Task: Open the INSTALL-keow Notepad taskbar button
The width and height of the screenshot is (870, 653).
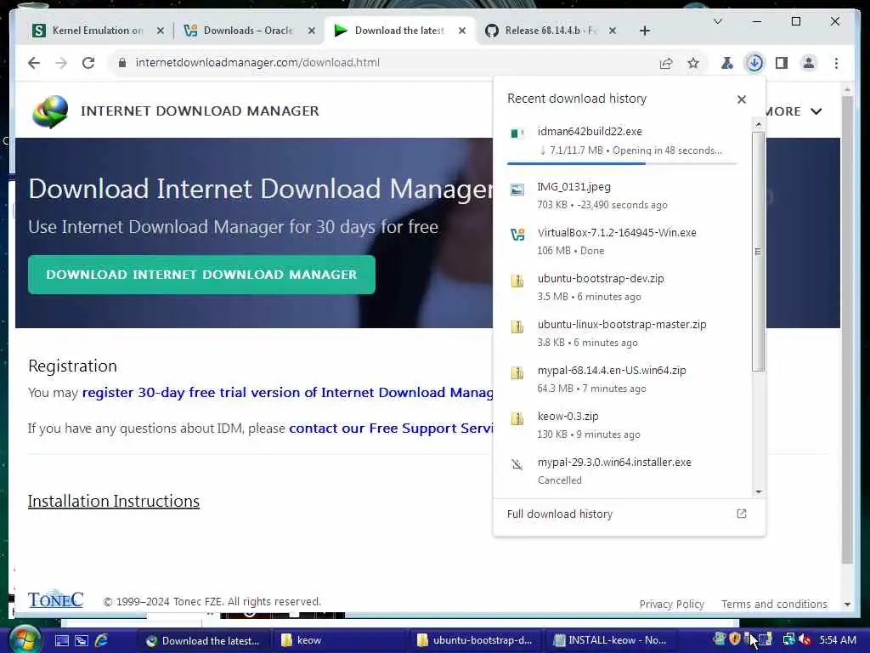Action: click(x=613, y=640)
